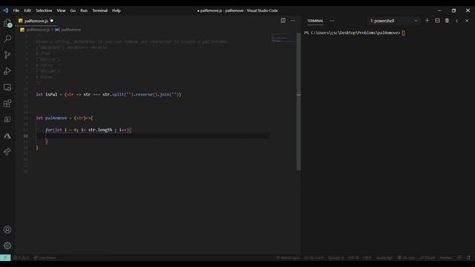This screenshot has height=267, width=475.
Task: Open the View menu
Action: pos(61,10)
